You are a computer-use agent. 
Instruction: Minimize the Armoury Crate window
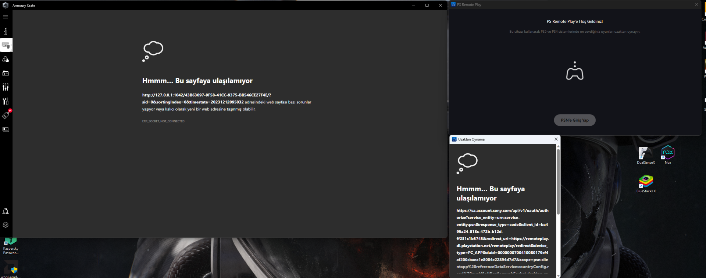pyautogui.click(x=414, y=5)
